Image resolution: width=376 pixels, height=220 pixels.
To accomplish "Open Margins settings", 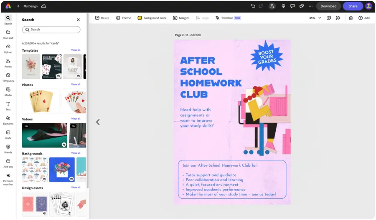I will (x=181, y=18).
